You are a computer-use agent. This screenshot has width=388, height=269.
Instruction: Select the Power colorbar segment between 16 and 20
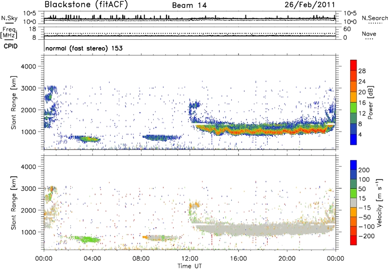tap(354, 97)
